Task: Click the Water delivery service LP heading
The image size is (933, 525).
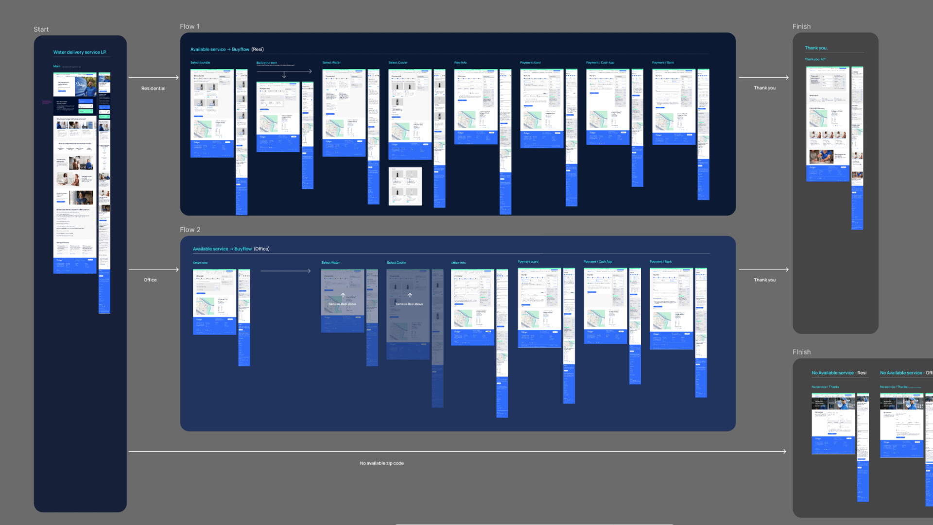Action: click(x=80, y=52)
